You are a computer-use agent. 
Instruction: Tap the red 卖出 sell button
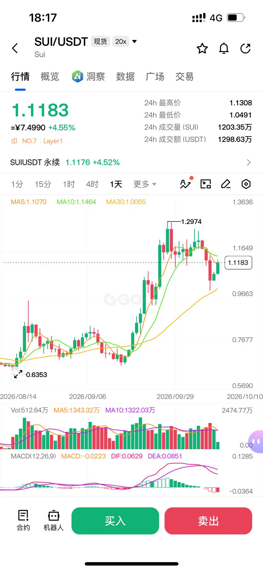(208, 521)
